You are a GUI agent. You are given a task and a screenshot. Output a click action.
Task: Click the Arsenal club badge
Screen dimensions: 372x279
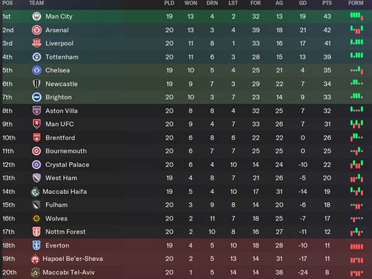point(36,30)
